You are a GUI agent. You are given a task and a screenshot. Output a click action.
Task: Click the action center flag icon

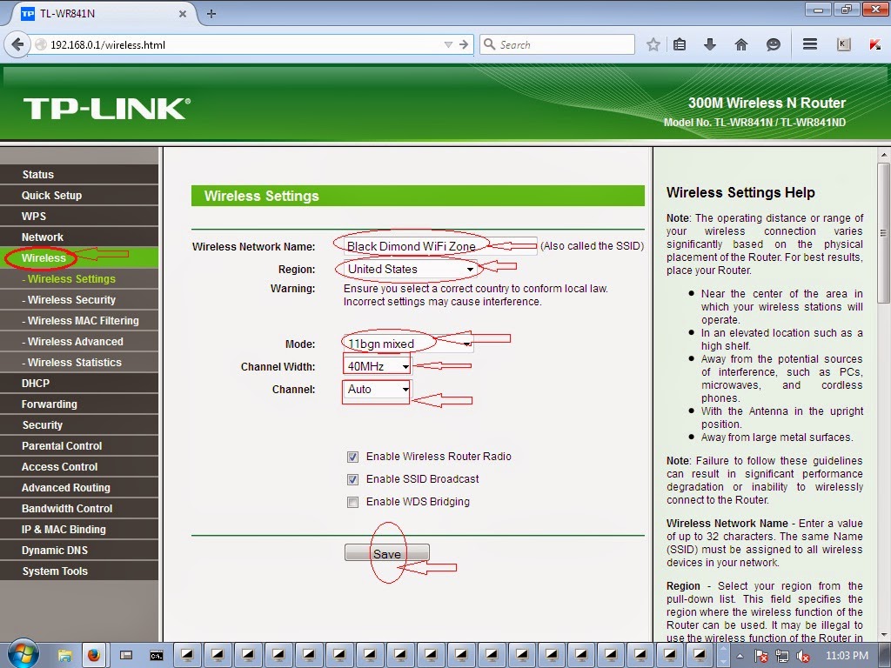(x=761, y=656)
